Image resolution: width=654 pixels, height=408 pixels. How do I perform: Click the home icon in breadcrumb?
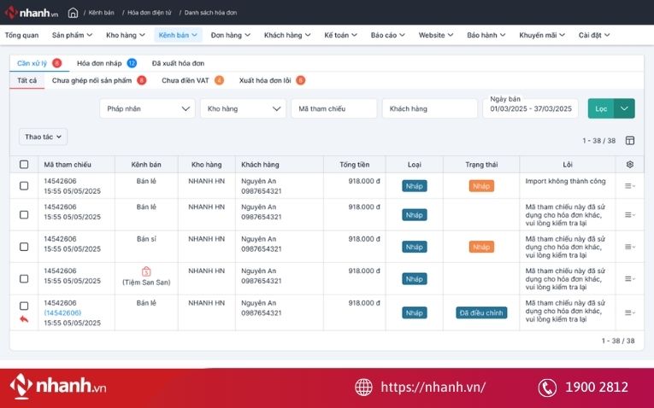tap(73, 13)
